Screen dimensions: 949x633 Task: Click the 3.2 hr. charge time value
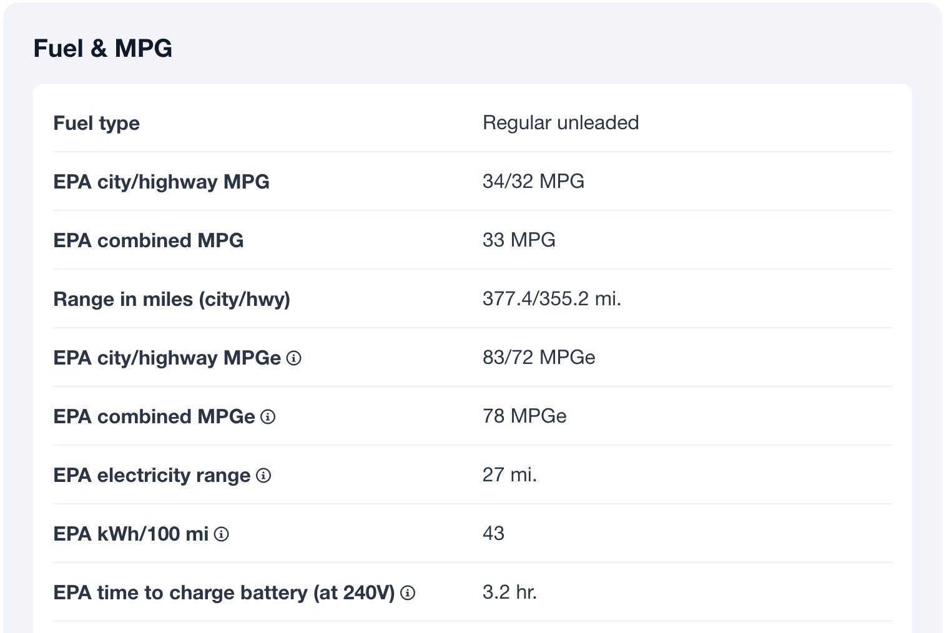click(509, 592)
